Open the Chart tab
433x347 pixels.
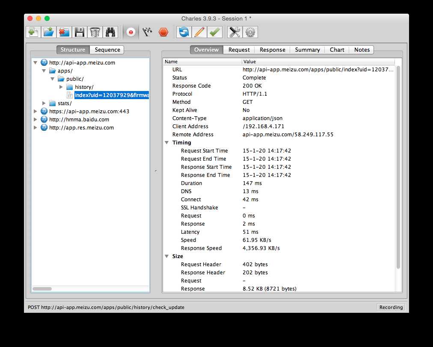(x=337, y=50)
